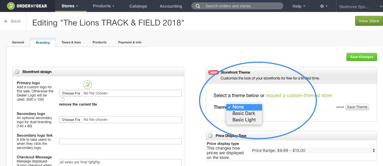Click the red NEW badge

(x=213, y=72)
